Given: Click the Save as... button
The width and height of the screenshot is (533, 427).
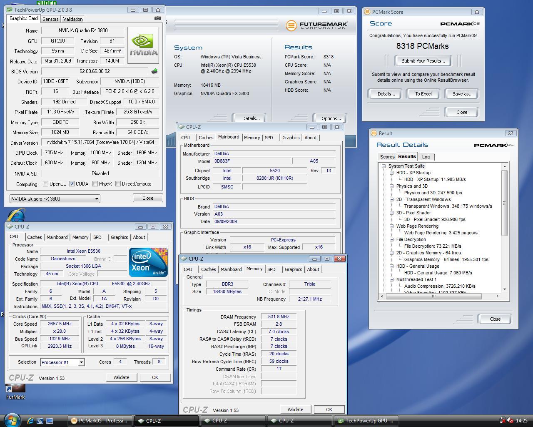Looking at the screenshot, I should 462,94.
